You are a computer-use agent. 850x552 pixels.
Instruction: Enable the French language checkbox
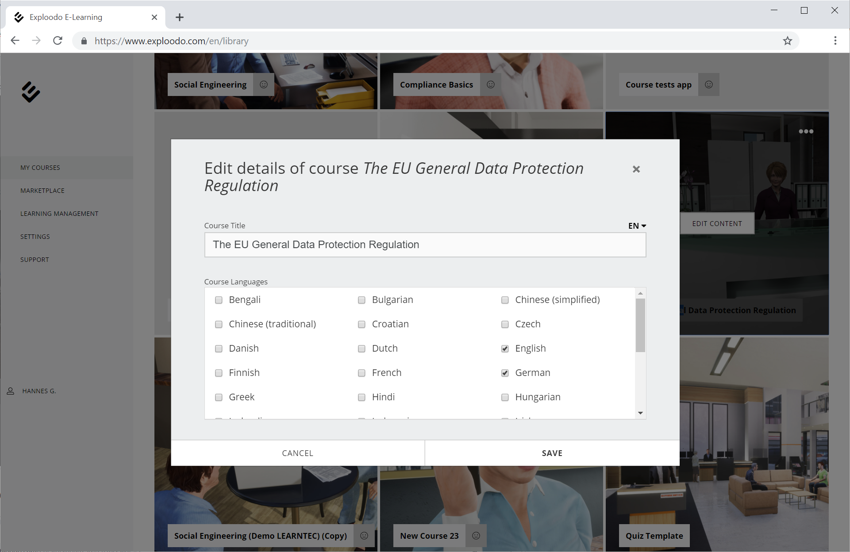coord(362,373)
